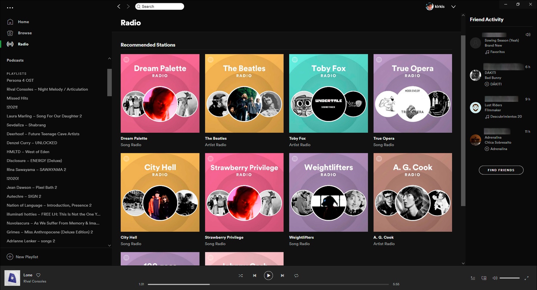Click the Radio waves icon
The image size is (537, 290).
tap(10, 44)
